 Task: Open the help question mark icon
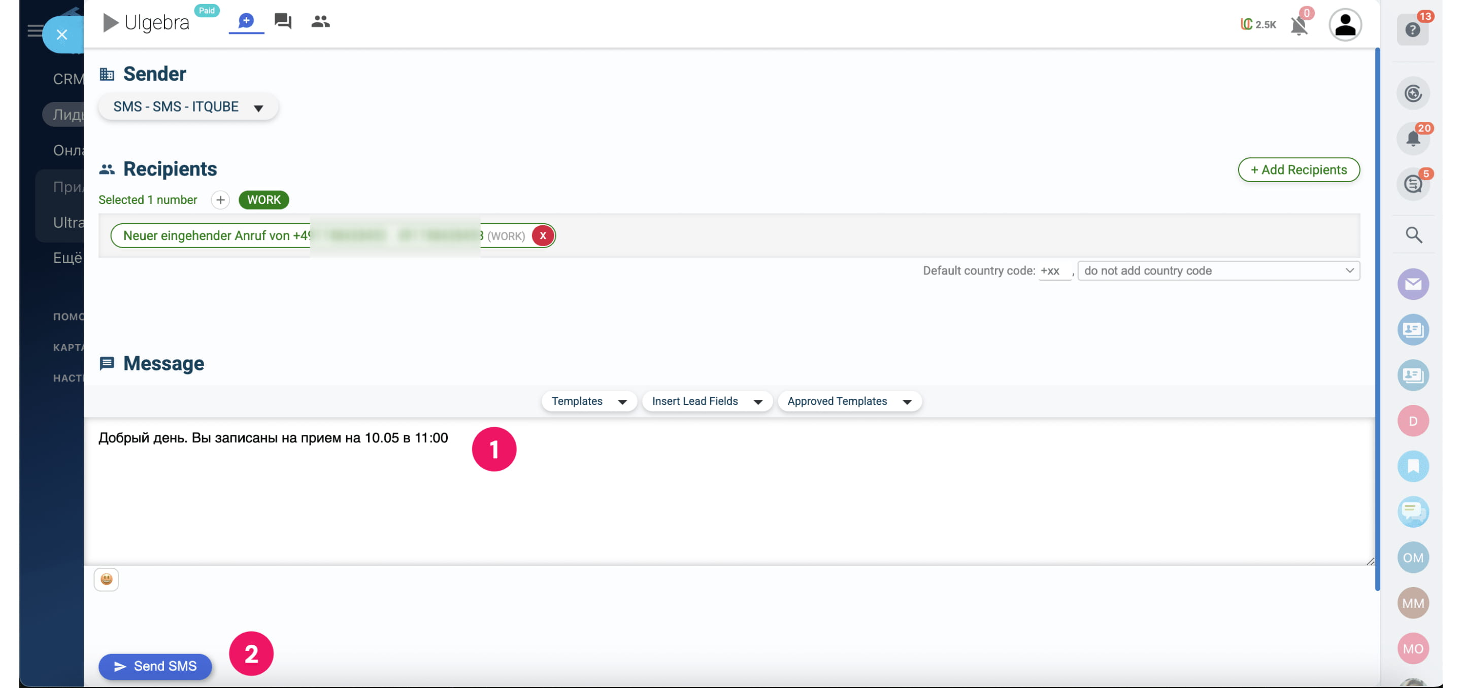[1412, 29]
